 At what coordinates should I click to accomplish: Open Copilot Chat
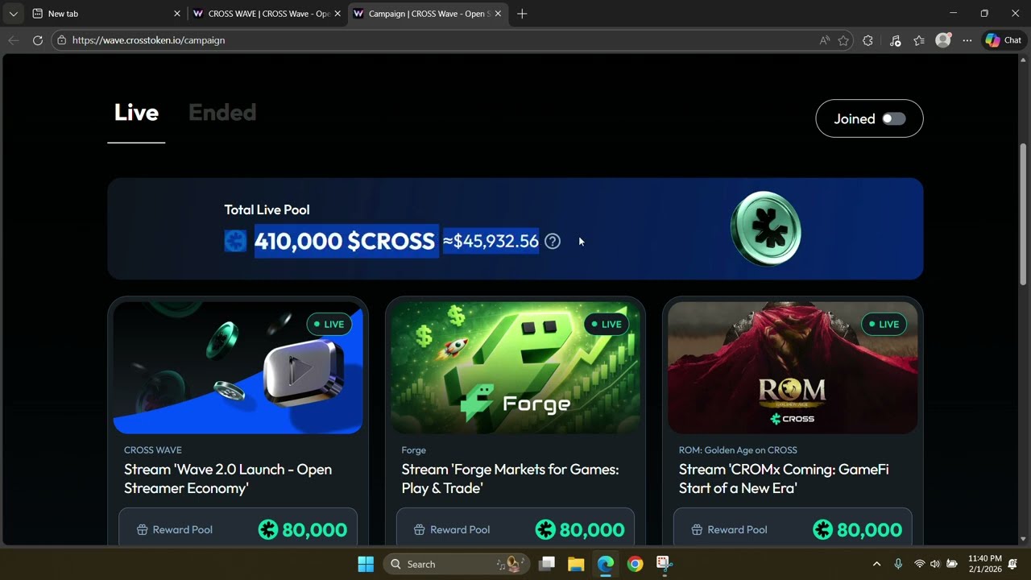pyautogui.click(x=1004, y=40)
